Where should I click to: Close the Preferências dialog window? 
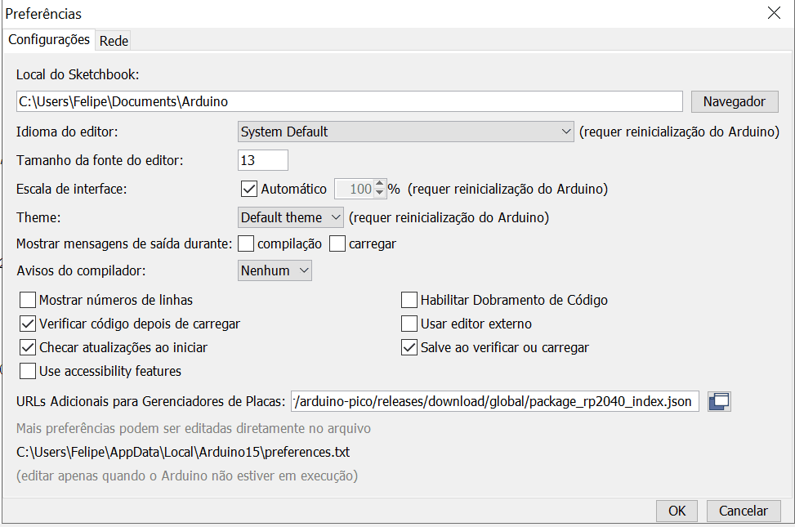[774, 13]
